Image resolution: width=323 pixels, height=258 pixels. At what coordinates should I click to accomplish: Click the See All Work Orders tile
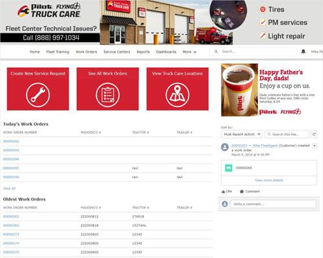coord(108,89)
